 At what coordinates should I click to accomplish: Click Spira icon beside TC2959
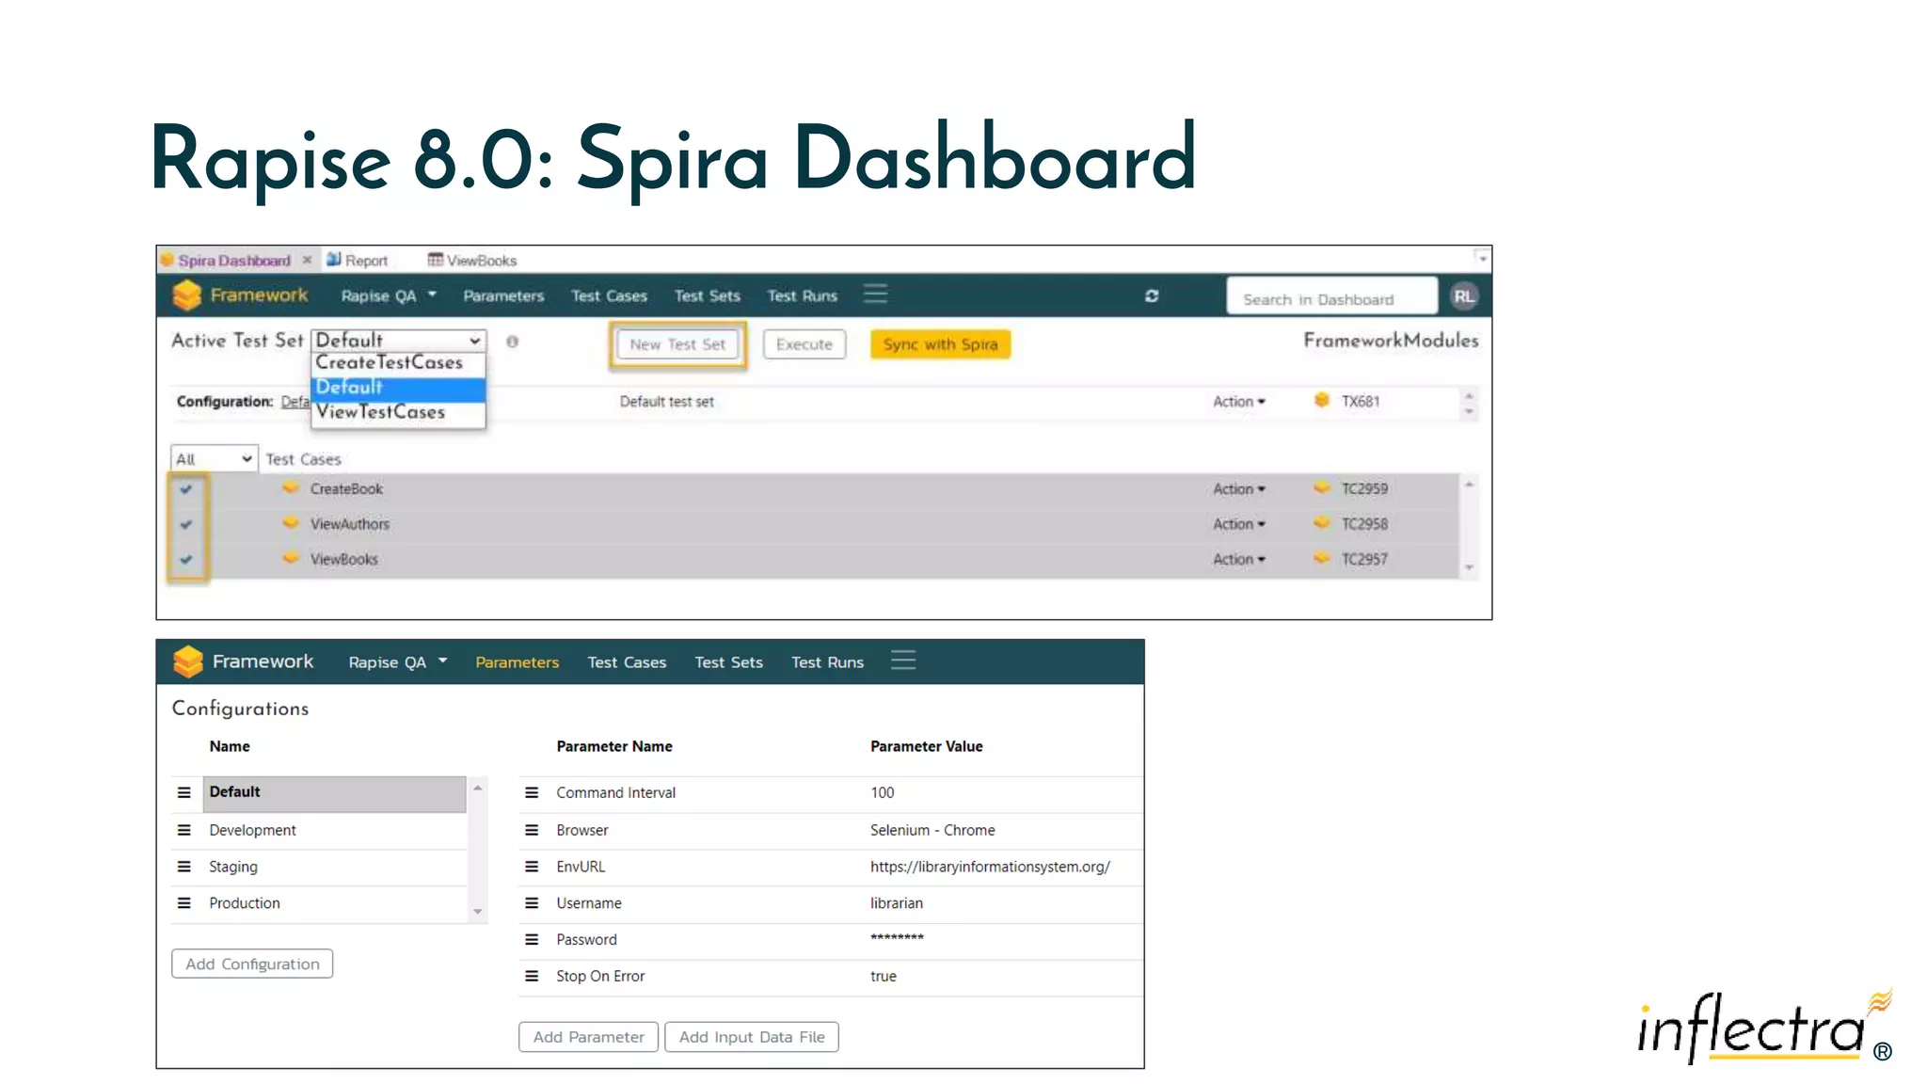click(1322, 487)
